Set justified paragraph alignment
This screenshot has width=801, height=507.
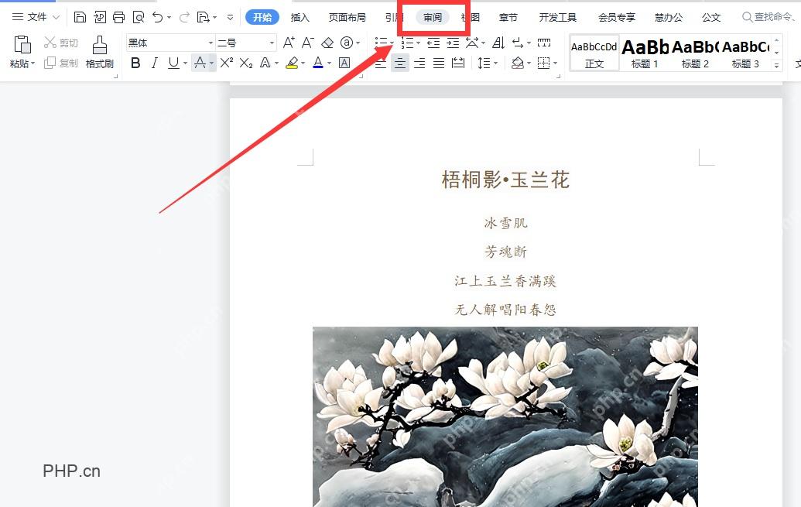click(x=439, y=63)
